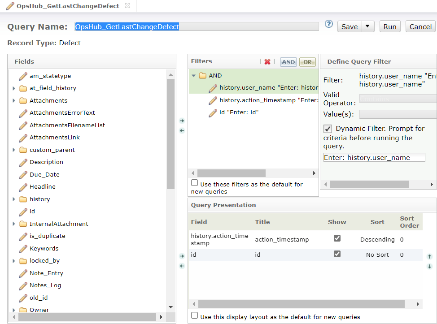Click the red X delete filter icon
The height and width of the screenshot is (324, 437).
pos(267,62)
